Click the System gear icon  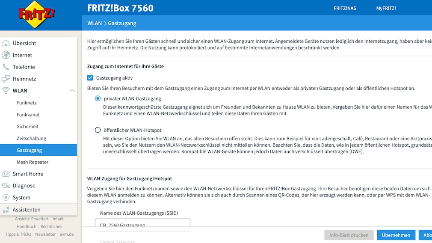pos(6,198)
